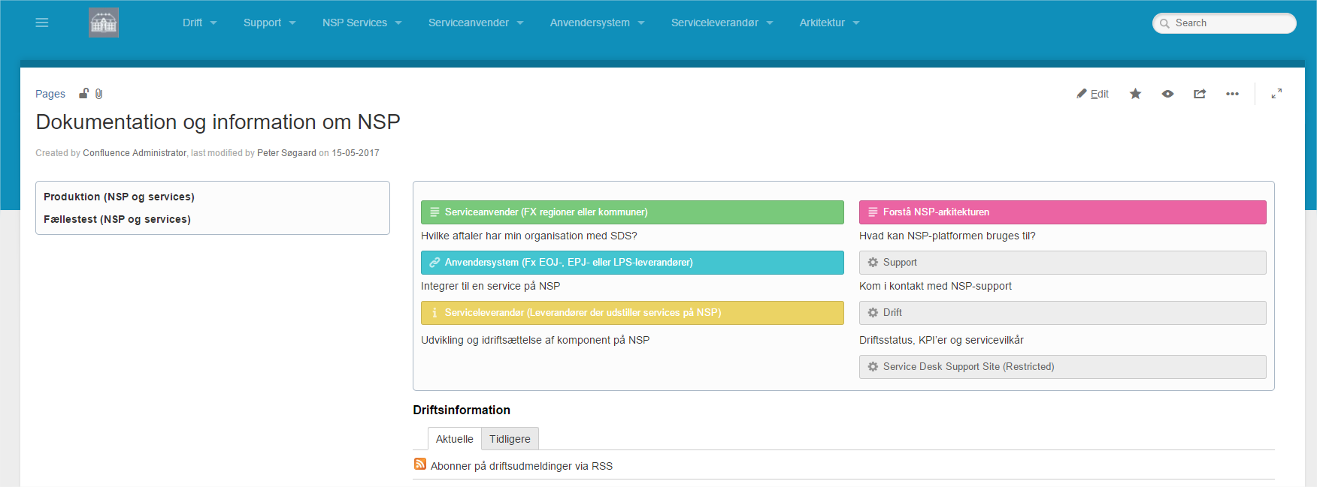Open the attachments paperclip icon

[98, 94]
